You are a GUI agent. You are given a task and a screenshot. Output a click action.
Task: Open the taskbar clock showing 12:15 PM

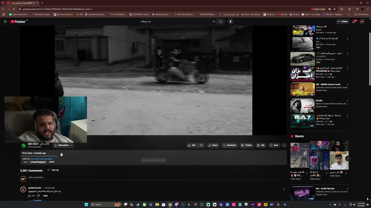(x=361, y=205)
